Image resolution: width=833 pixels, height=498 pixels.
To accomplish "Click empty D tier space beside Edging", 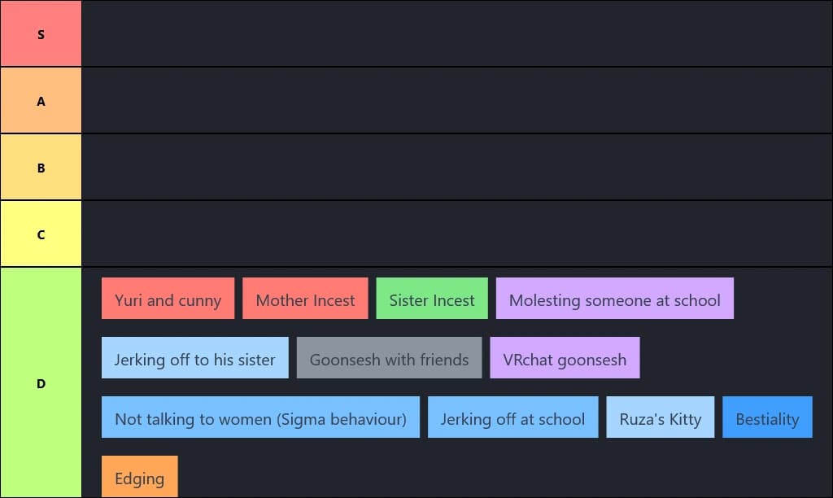I will (x=488, y=478).
